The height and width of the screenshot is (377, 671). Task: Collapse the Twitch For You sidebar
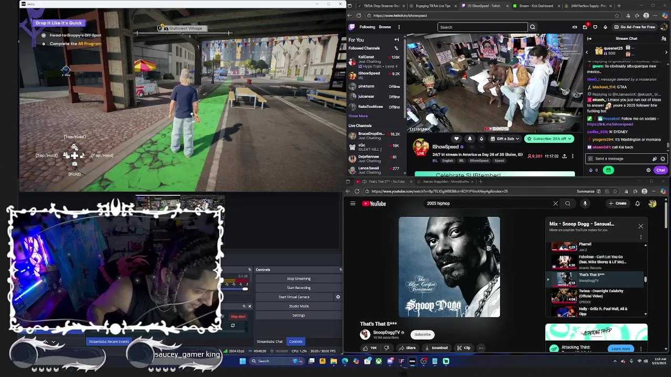(396, 40)
